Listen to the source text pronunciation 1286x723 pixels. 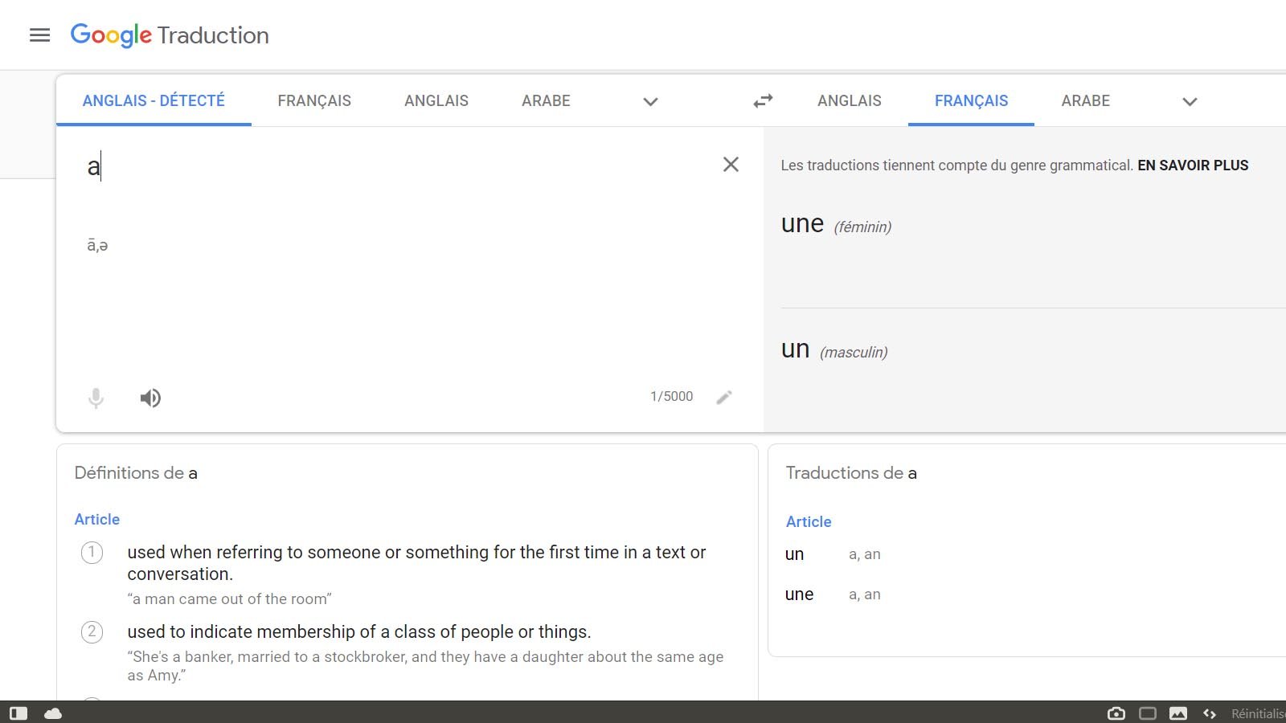[150, 398]
